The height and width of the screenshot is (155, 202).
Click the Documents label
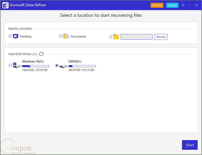point(78,36)
